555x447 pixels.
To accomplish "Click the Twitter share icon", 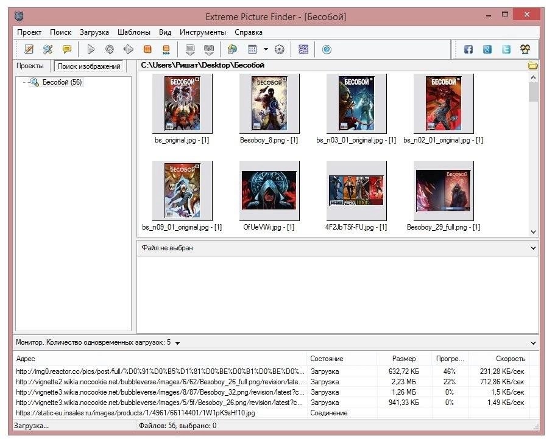I will tap(506, 49).
